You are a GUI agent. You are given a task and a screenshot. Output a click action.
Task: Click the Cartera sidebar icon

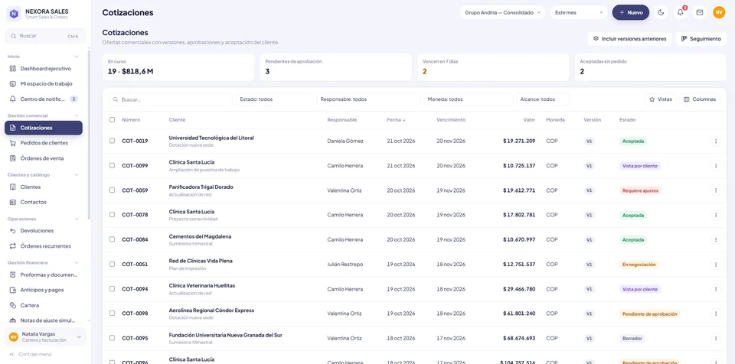(x=13, y=305)
